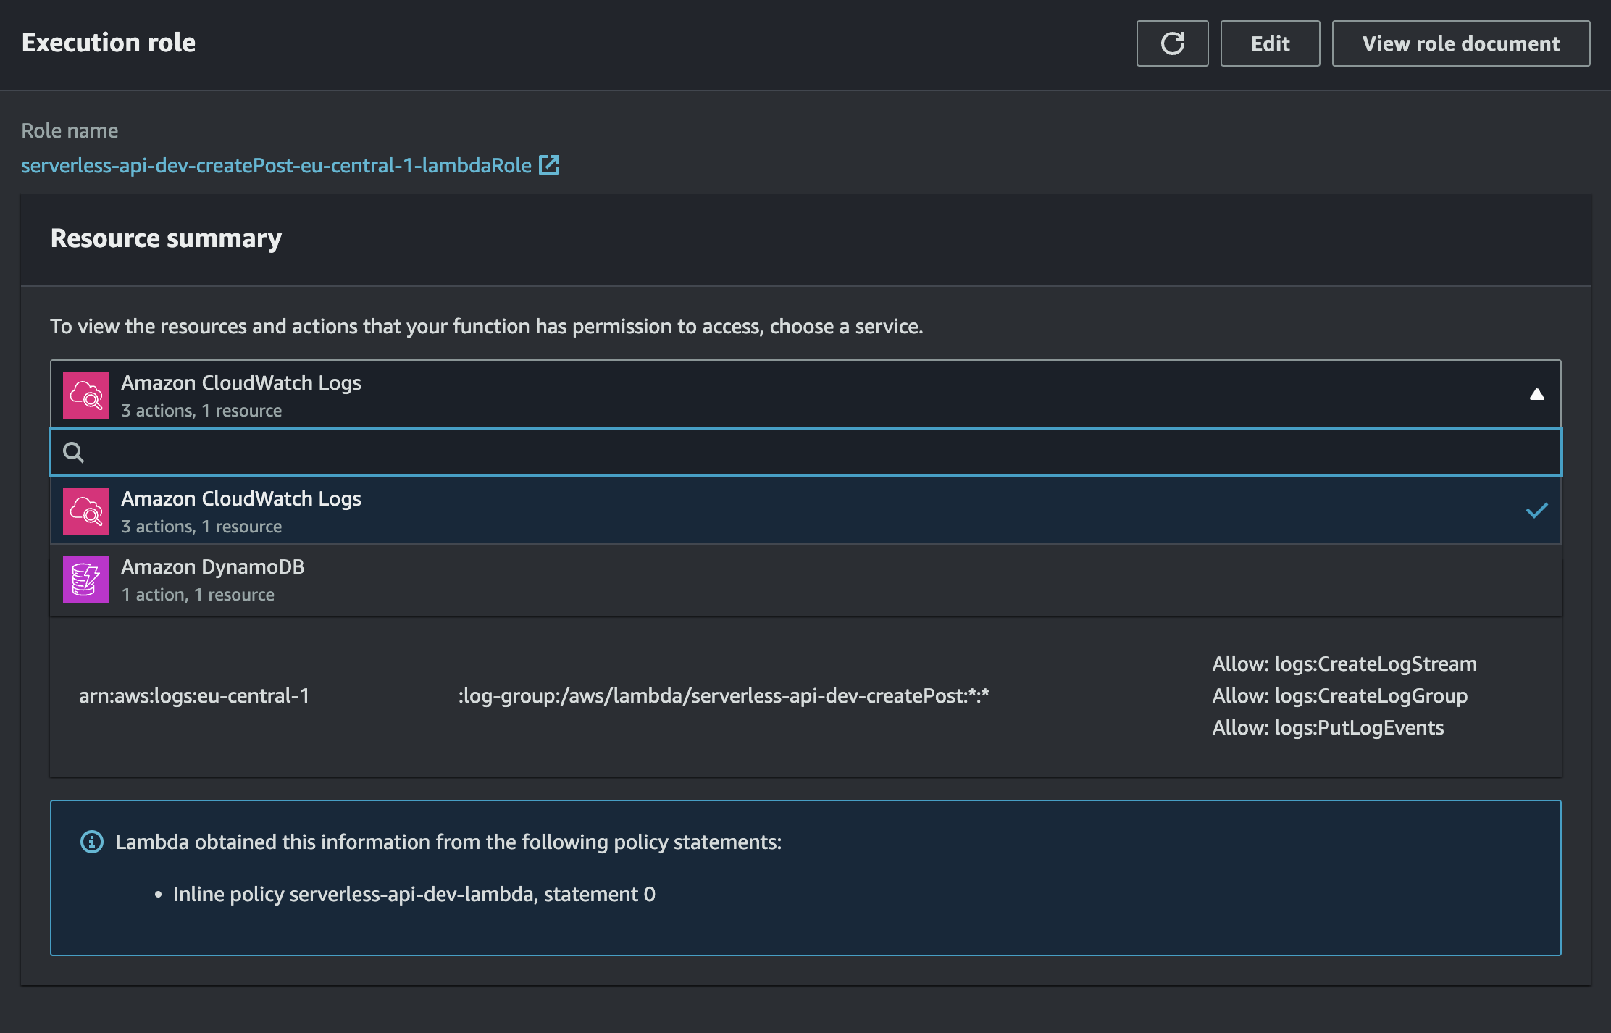Select Amazon CloudWatch Logs option in list
This screenshot has width=1611, height=1033.
click(x=805, y=511)
